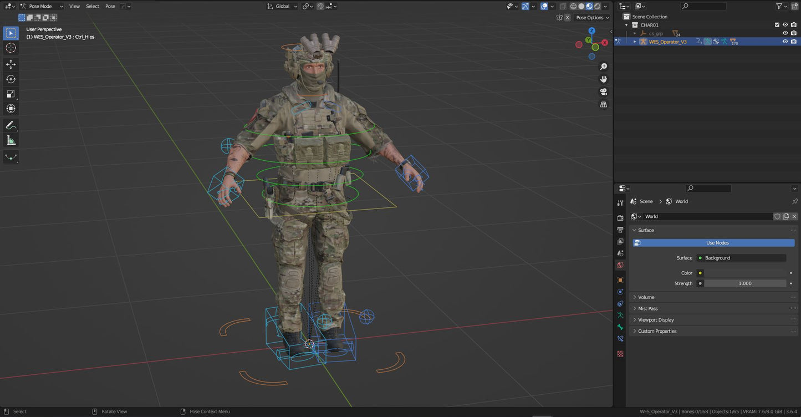Select the Move tool from the left toolbar
The width and height of the screenshot is (801, 417).
click(11, 64)
